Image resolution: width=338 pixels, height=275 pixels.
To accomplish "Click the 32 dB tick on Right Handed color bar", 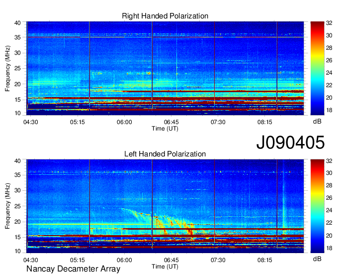I will [329, 23].
